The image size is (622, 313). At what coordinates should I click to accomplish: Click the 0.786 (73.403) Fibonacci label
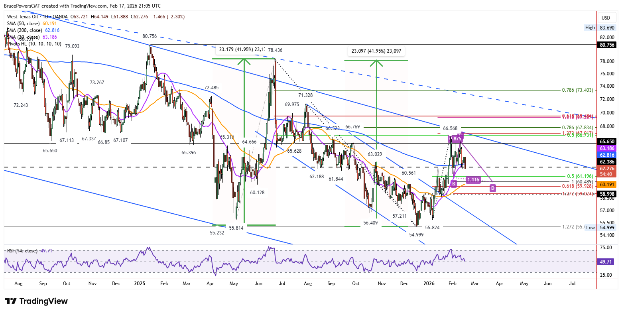578,91
